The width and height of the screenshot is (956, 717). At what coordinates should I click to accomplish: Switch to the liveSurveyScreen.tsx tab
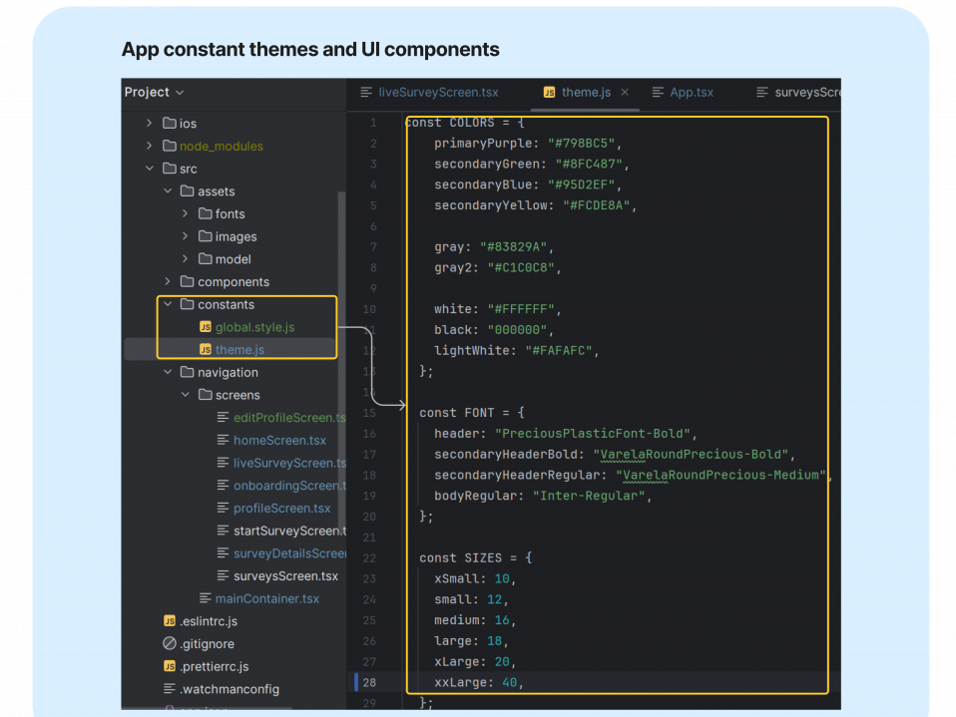437,92
